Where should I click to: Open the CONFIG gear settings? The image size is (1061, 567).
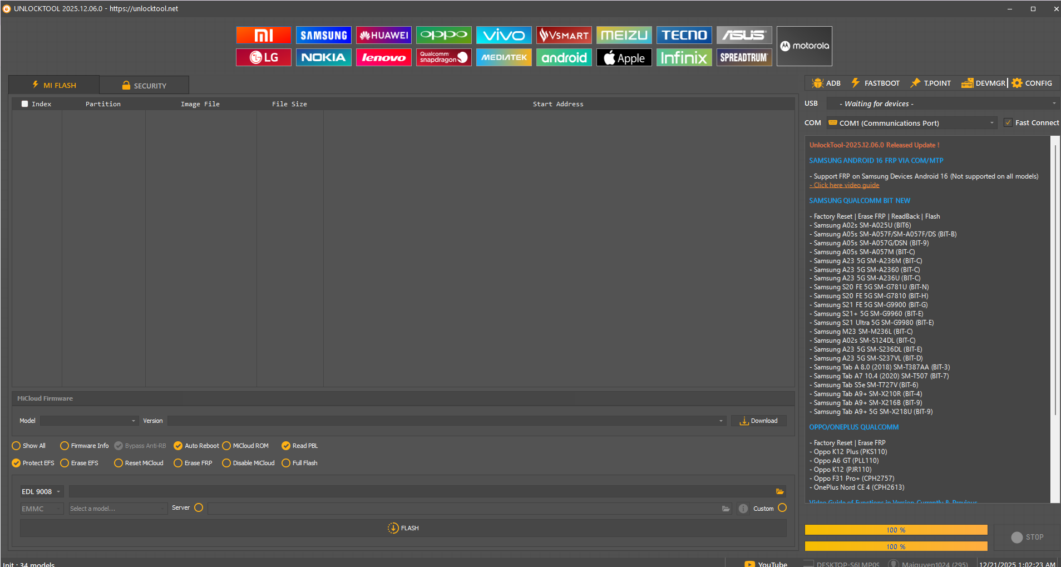[x=1032, y=83]
